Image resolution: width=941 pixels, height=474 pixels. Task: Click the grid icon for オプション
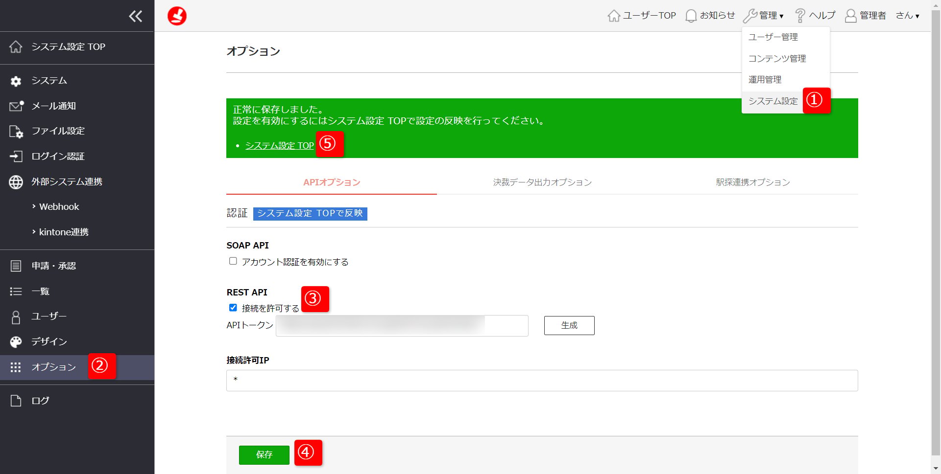[x=16, y=367]
